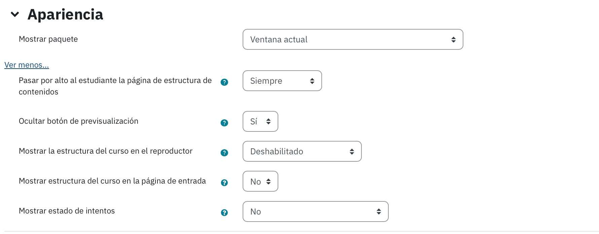Screen dimensions: 599x234
Task: Click the 'Mostrar estado de intentos' label
Action: coord(67,211)
